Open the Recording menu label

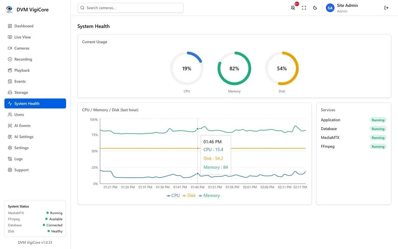[23, 59]
